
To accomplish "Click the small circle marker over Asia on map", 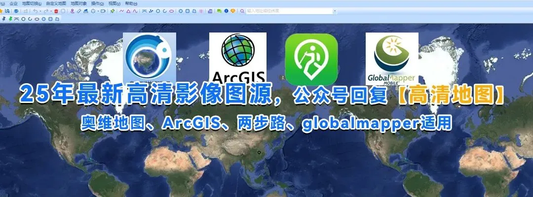I will [259, 153].
